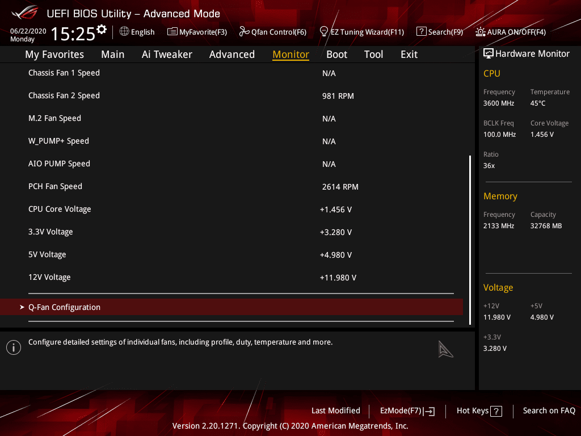Screen dimensions: 581x436
Task: Click the +4.980 V value
Action: [x=336, y=255]
